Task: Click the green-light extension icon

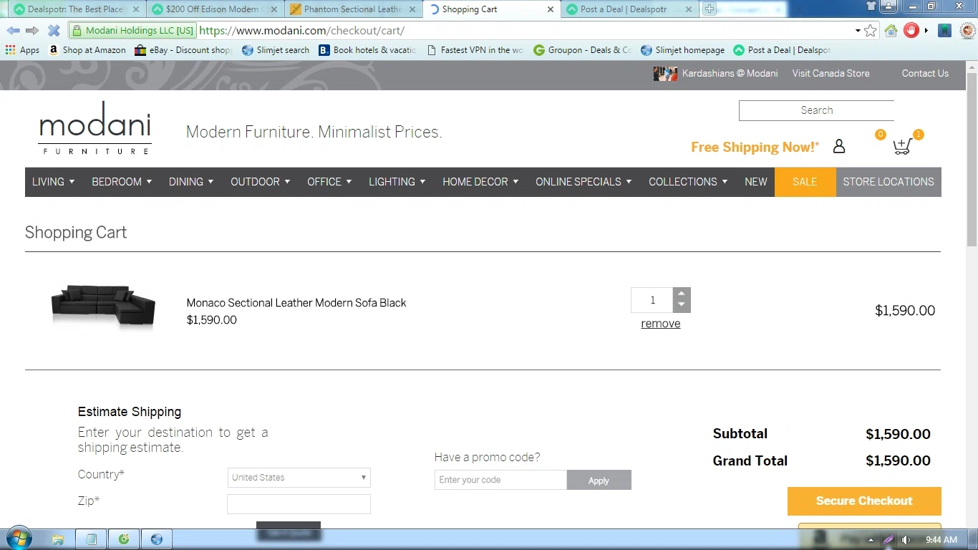Action: (x=945, y=31)
